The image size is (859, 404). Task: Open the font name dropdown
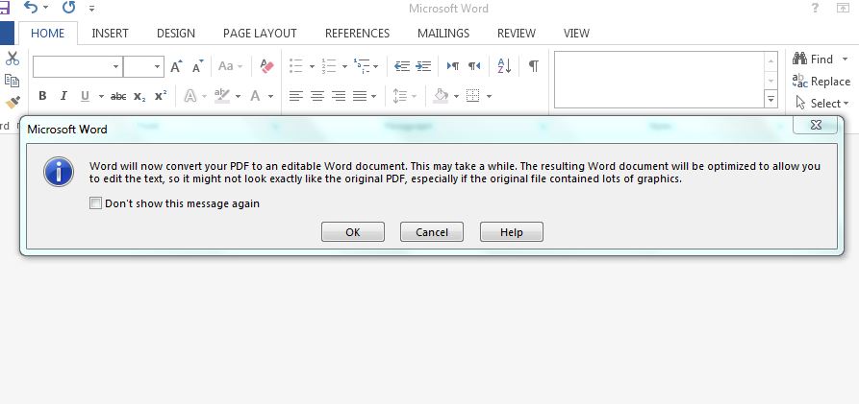pyautogui.click(x=115, y=67)
